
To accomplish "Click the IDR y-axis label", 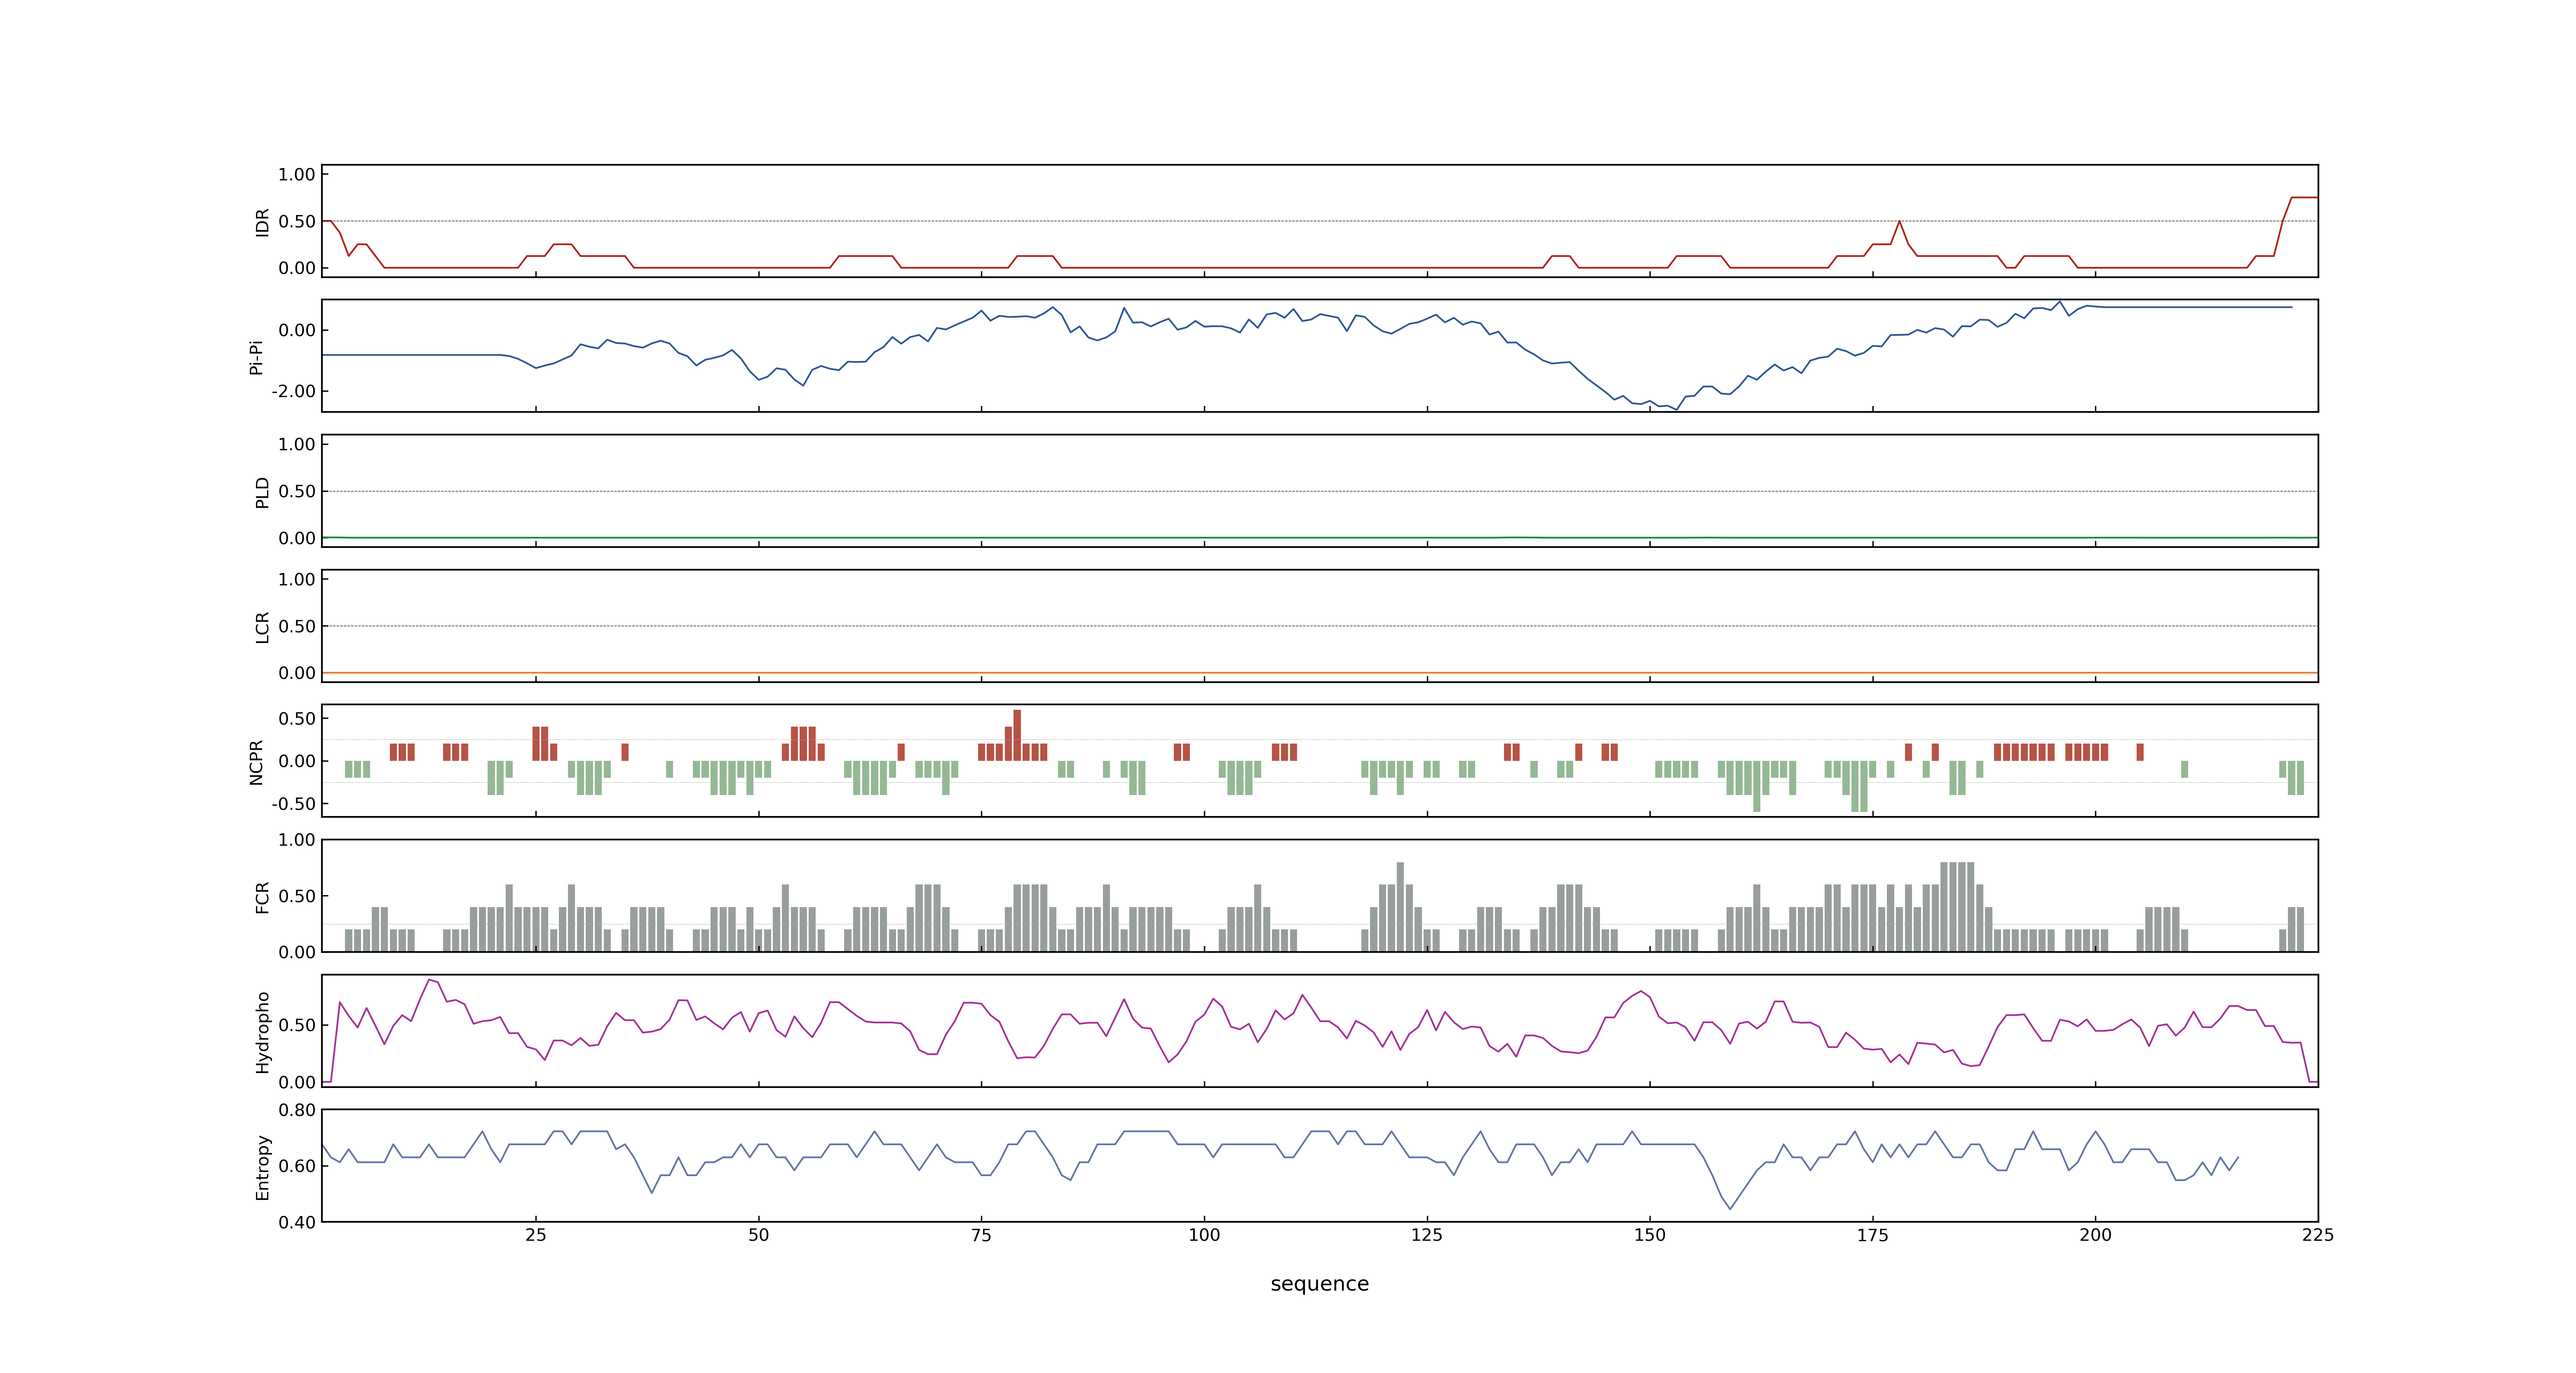I will 262,222.
